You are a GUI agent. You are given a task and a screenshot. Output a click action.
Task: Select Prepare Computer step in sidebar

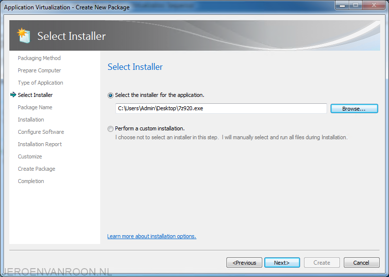coord(39,70)
